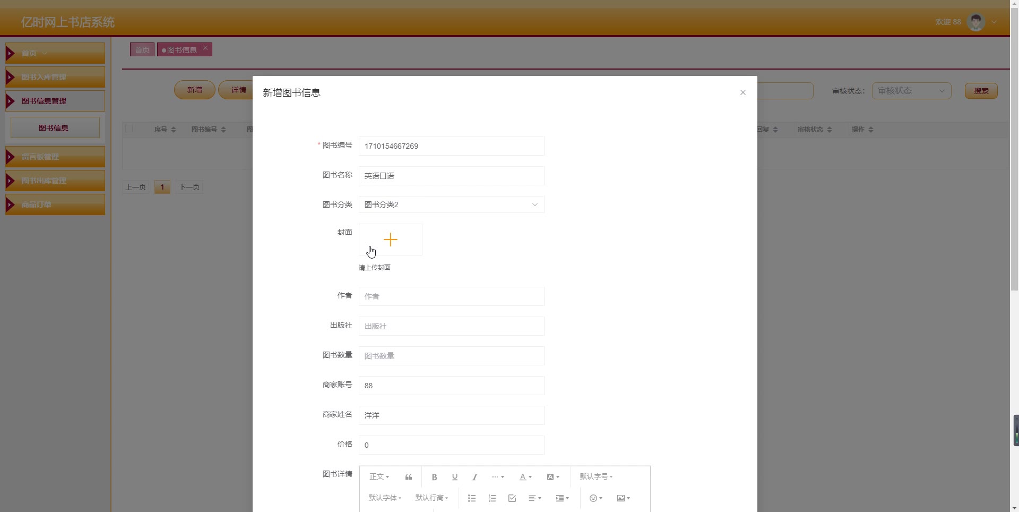Focus the 图书数量 input field

[x=452, y=356]
